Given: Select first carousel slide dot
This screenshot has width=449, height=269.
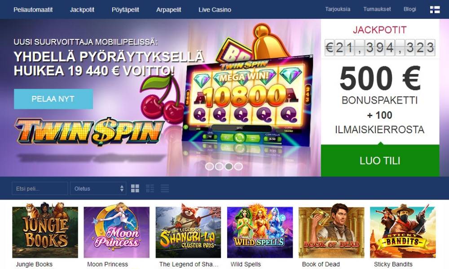Looking at the screenshot, I should [209, 166].
